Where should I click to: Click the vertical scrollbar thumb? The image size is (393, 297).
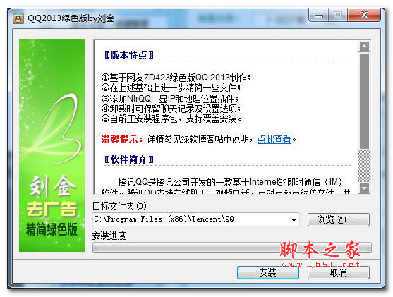[365, 101]
